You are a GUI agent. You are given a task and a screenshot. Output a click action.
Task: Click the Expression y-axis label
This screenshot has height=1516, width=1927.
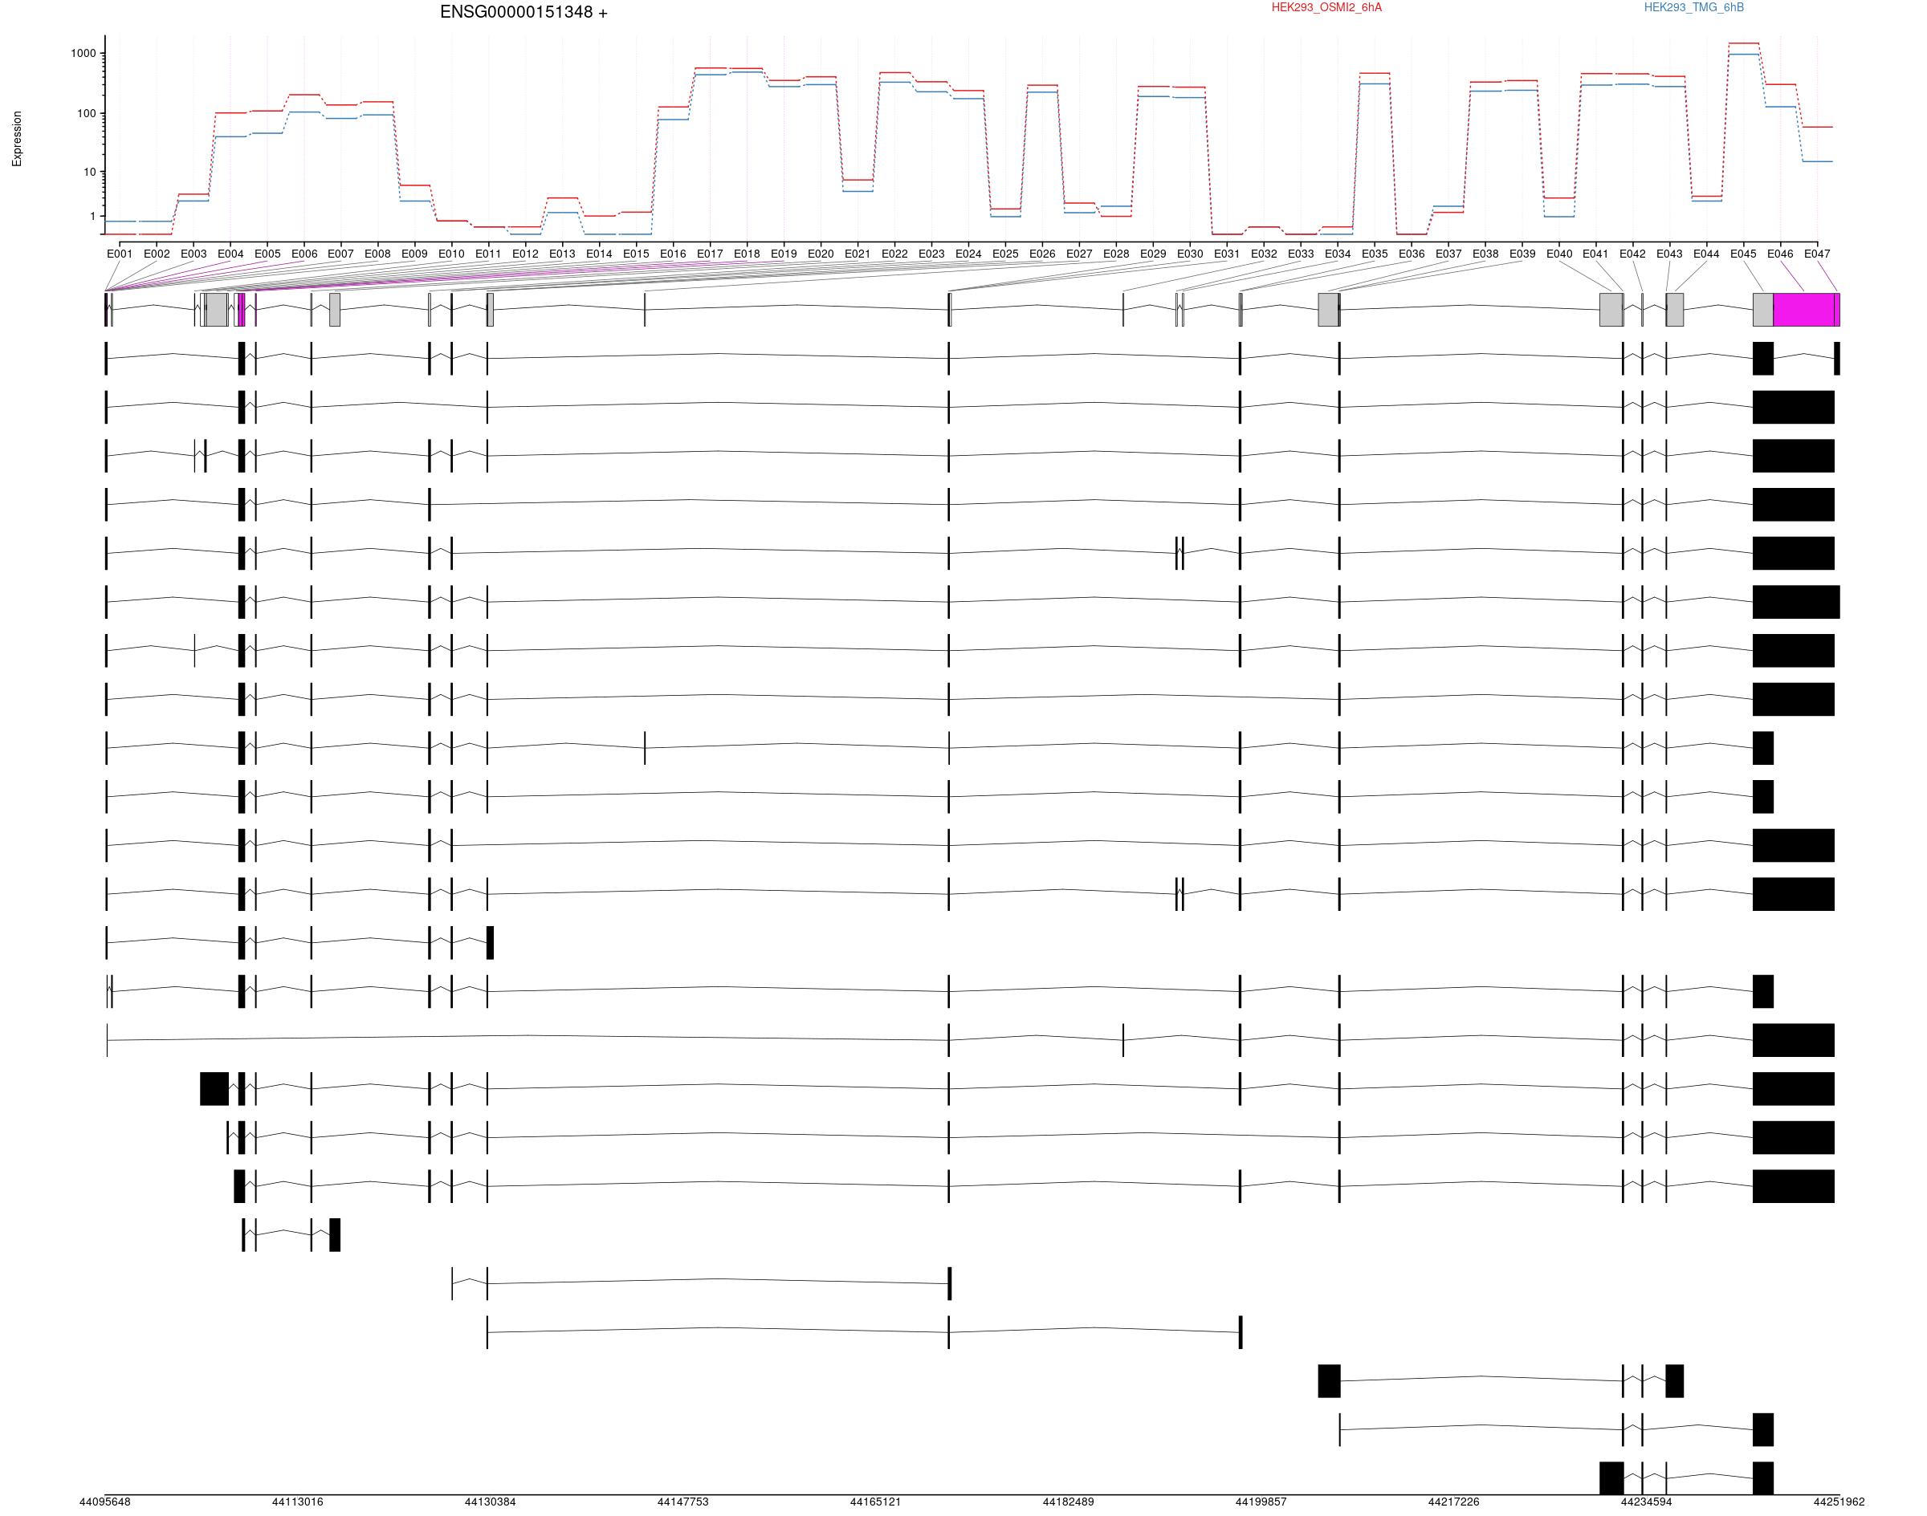click(17, 139)
